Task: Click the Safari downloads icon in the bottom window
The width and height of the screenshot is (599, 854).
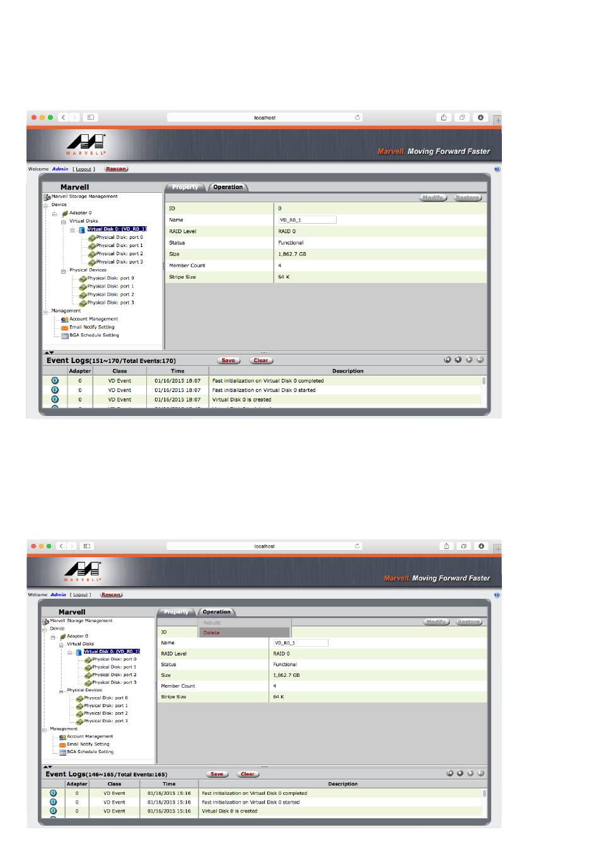Action: pos(481,546)
